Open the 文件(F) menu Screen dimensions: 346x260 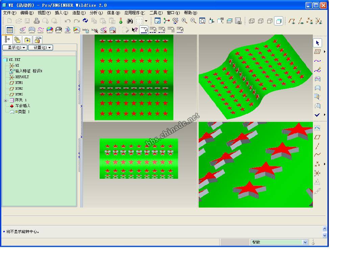(x=10, y=13)
